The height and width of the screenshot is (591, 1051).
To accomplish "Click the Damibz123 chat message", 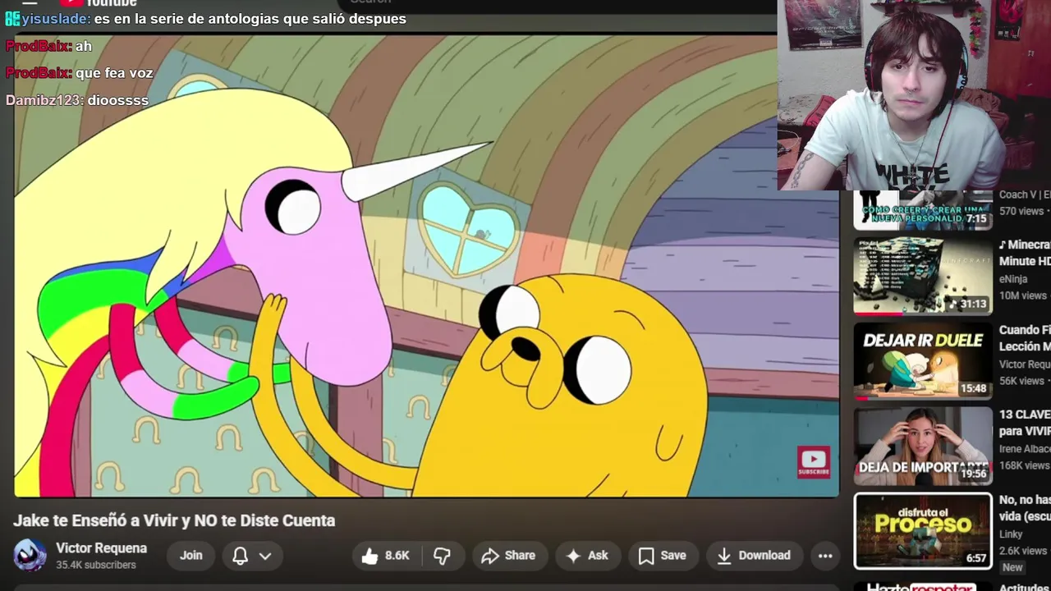I will 77,100.
